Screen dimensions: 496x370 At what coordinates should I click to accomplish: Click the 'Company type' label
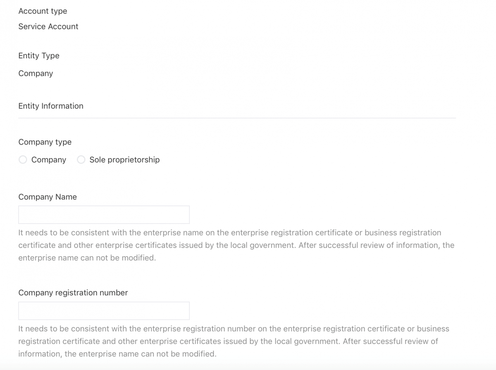(45, 142)
